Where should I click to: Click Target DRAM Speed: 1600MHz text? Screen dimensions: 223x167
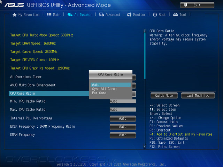click(x=33, y=43)
